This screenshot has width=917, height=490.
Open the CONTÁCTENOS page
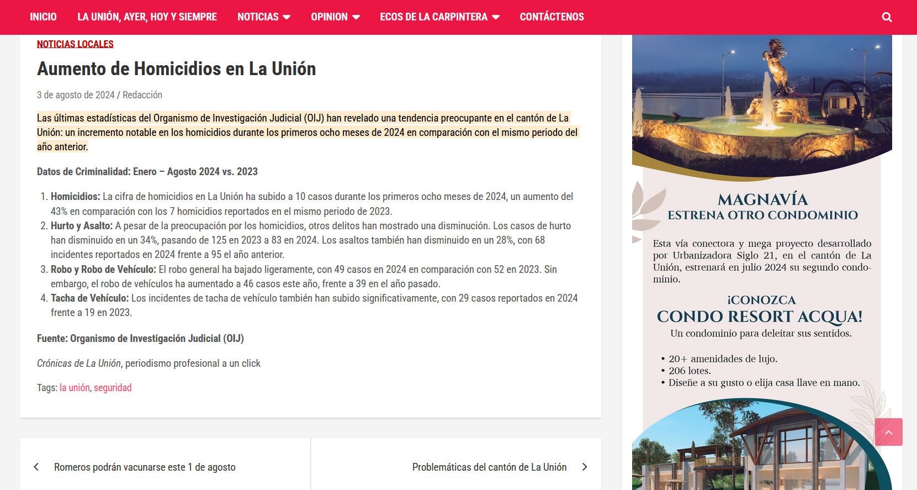[x=552, y=17]
